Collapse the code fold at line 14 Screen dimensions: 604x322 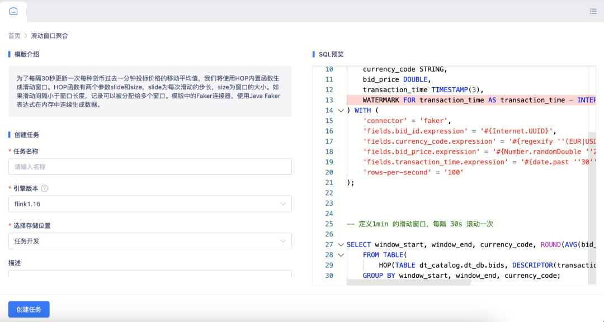click(341, 110)
